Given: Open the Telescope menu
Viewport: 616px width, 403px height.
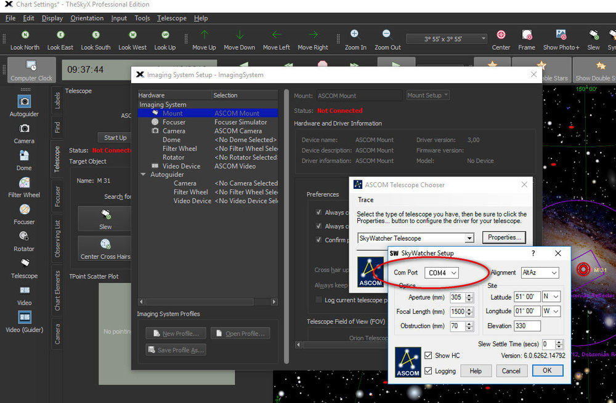Looking at the screenshot, I should click(x=172, y=18).
